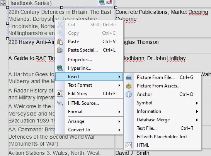This screenshot has height=156, width=211.
Task: Open Properties... from context menu
Action: pyautogui.click(x=89, y=60)
